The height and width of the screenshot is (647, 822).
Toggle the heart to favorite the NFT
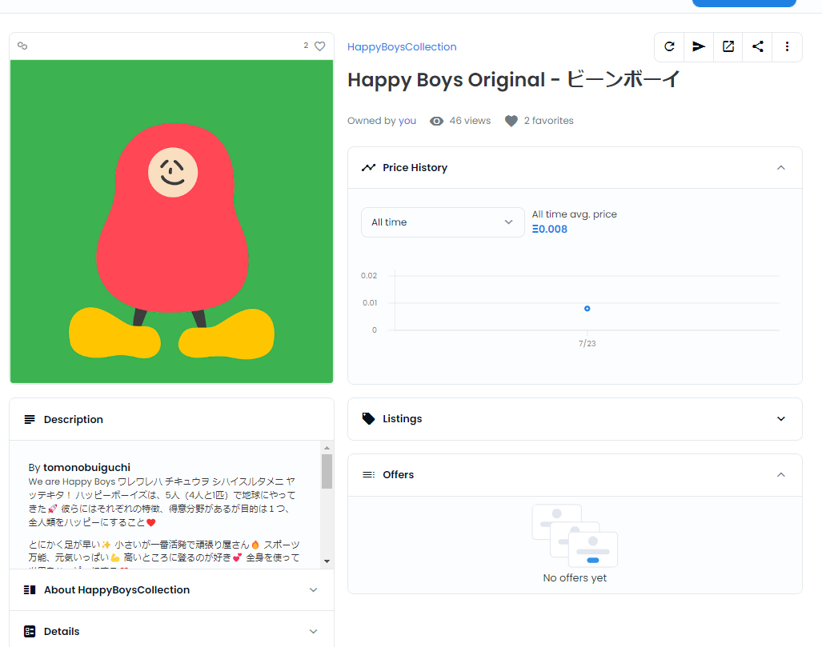pyautogui.click(x=320, y=46)
